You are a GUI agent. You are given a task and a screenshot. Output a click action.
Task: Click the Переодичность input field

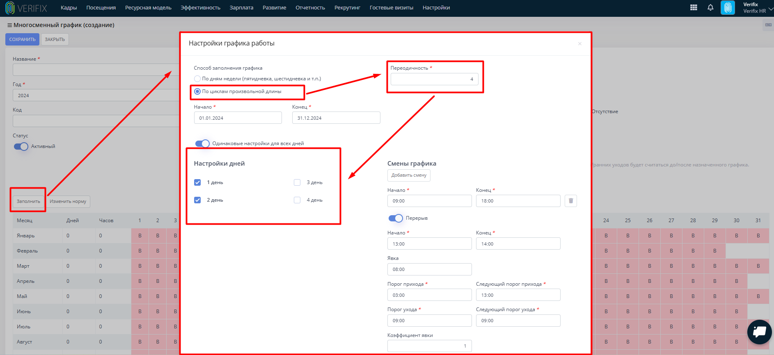tap(434, 79)
